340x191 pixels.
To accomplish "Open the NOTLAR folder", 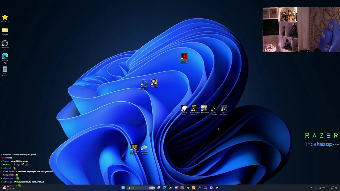I will [5, 31].
